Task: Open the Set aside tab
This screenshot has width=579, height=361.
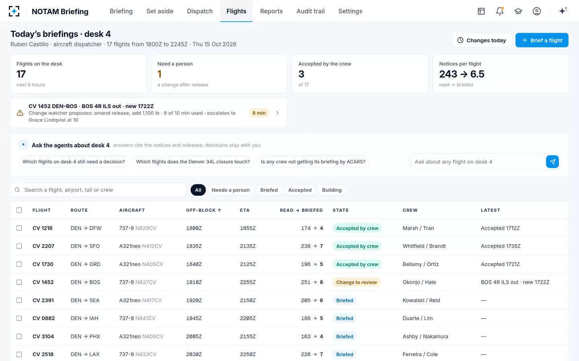Action: (x=160, y=11)
